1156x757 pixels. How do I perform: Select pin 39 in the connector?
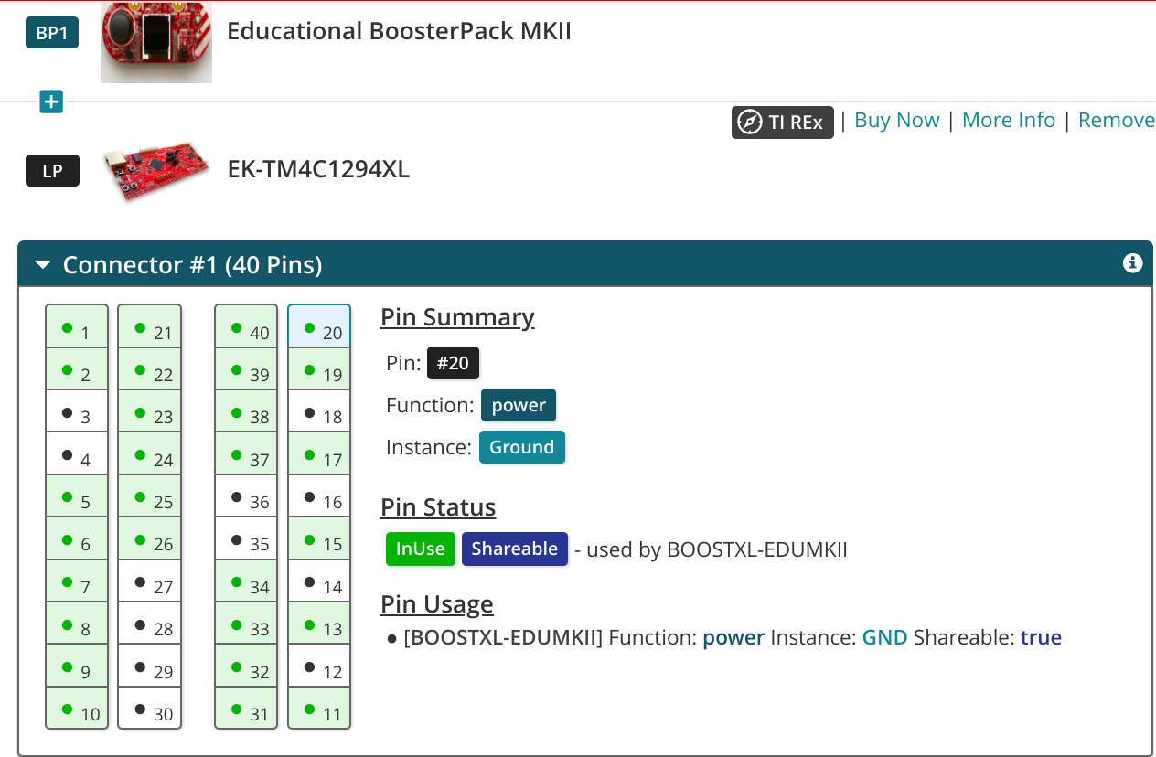point(246,369)
